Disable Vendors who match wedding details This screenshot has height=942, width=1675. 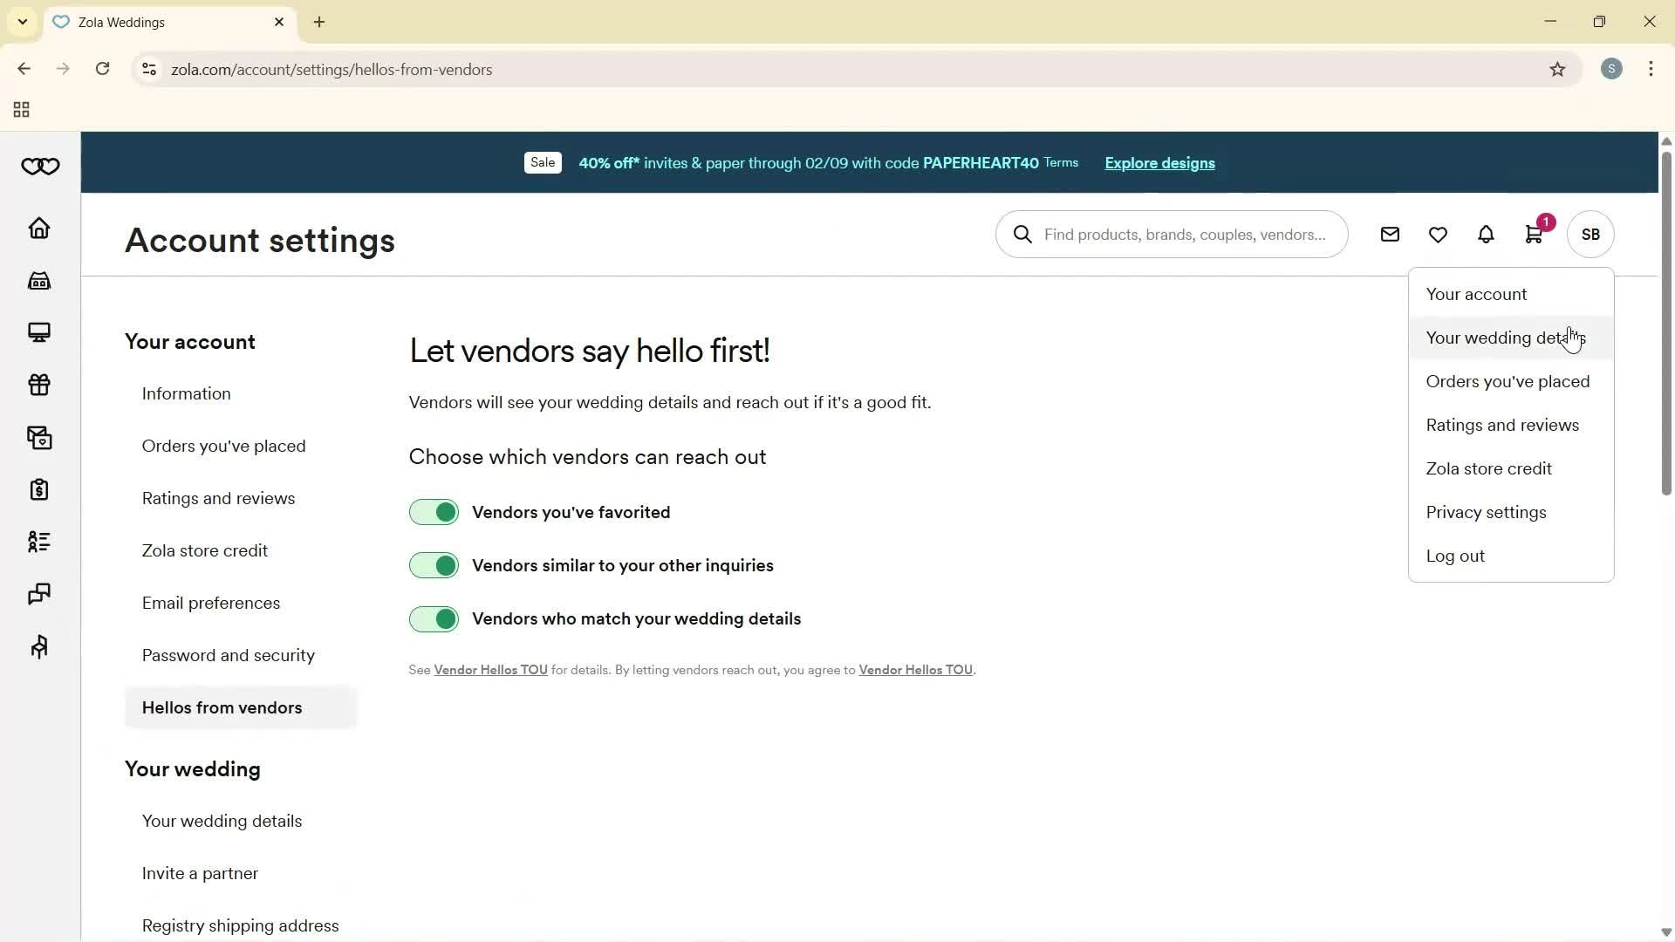pyautogui.click(x=434, y=618)
